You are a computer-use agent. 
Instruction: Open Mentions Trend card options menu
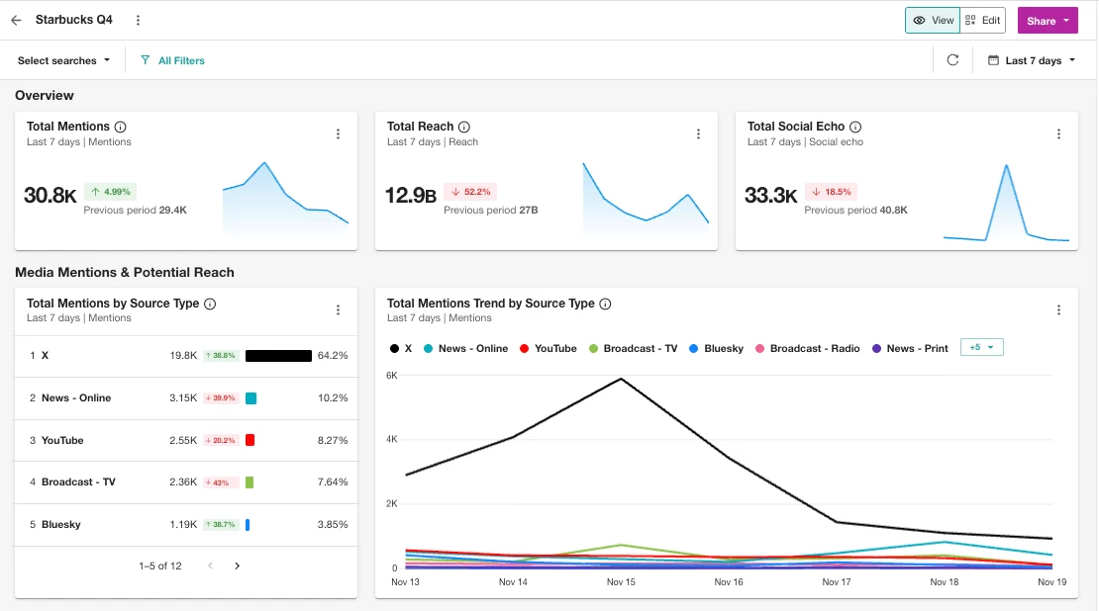pos(1058,310)
